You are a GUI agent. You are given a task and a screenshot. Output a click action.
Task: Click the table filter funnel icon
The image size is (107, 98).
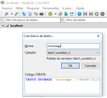63,20
